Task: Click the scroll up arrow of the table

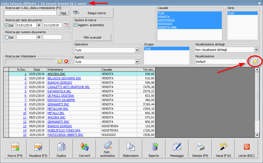Action: point(257,70)
